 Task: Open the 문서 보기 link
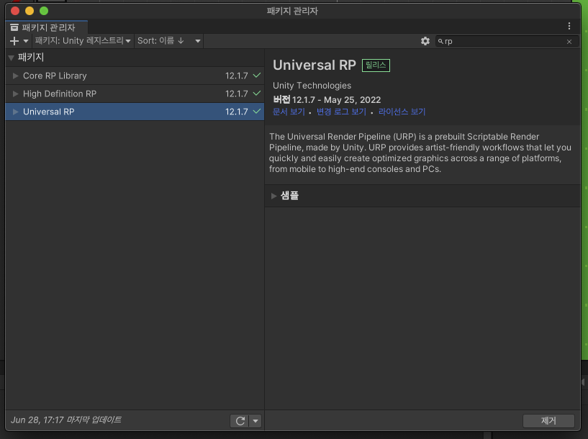point(289,112)
